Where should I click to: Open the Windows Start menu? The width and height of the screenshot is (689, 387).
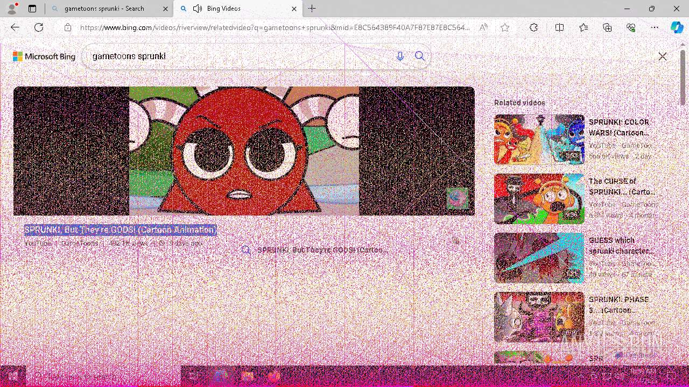tap(13, 376)
